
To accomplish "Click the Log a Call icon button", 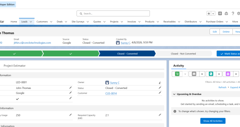I will 211,74.
